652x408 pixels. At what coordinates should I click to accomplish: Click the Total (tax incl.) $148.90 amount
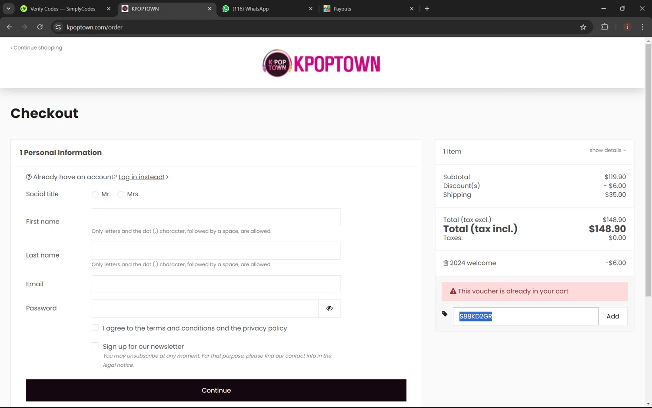(x=607, y=229)
